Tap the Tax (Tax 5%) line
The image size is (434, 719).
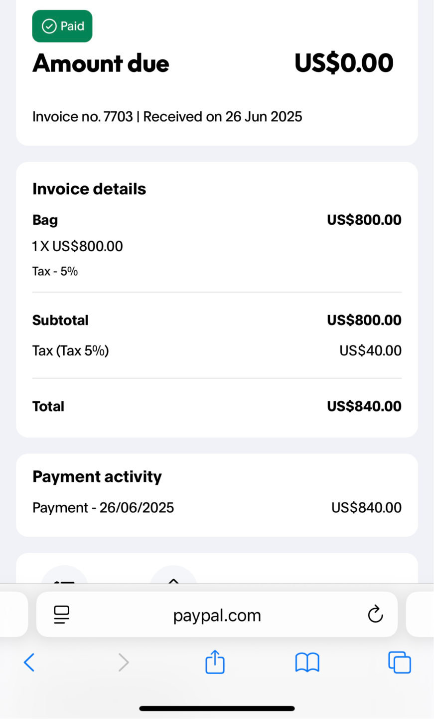click(71, 351)
